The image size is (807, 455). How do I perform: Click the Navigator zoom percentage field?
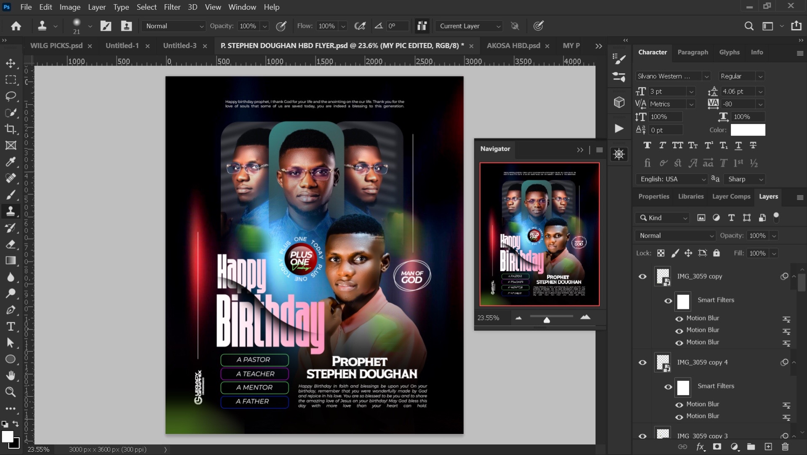click(489, 318)
